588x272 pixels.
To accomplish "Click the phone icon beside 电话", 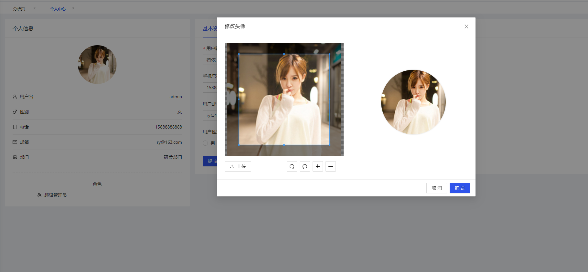I will [x=15, y=127].
